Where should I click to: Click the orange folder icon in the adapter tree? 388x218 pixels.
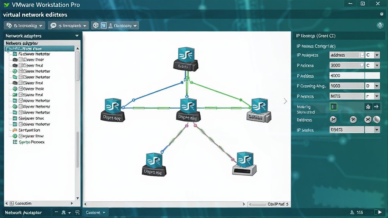[15, 130]
